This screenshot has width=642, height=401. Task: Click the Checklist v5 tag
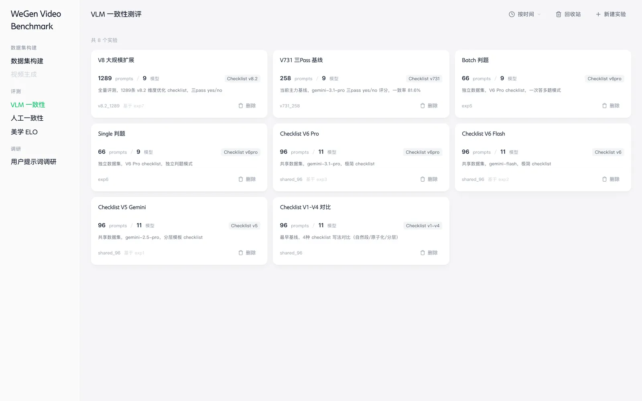[244, 226]
